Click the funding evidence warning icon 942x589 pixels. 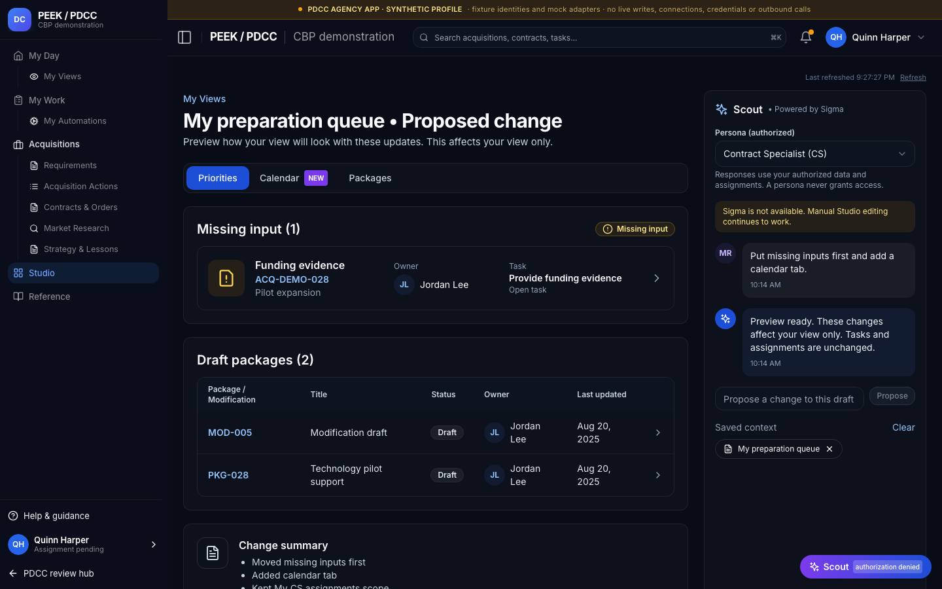pos(226,278)
